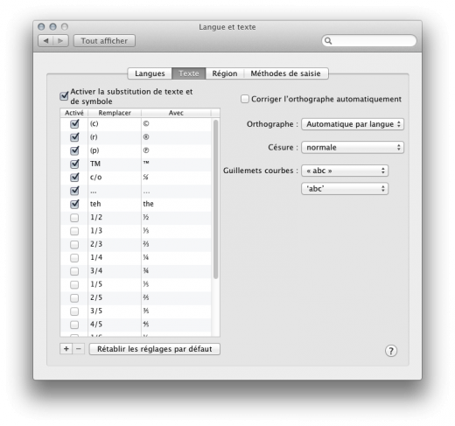Sort by the Activé column header
This screenshot has height=426, width=455.
74,113
